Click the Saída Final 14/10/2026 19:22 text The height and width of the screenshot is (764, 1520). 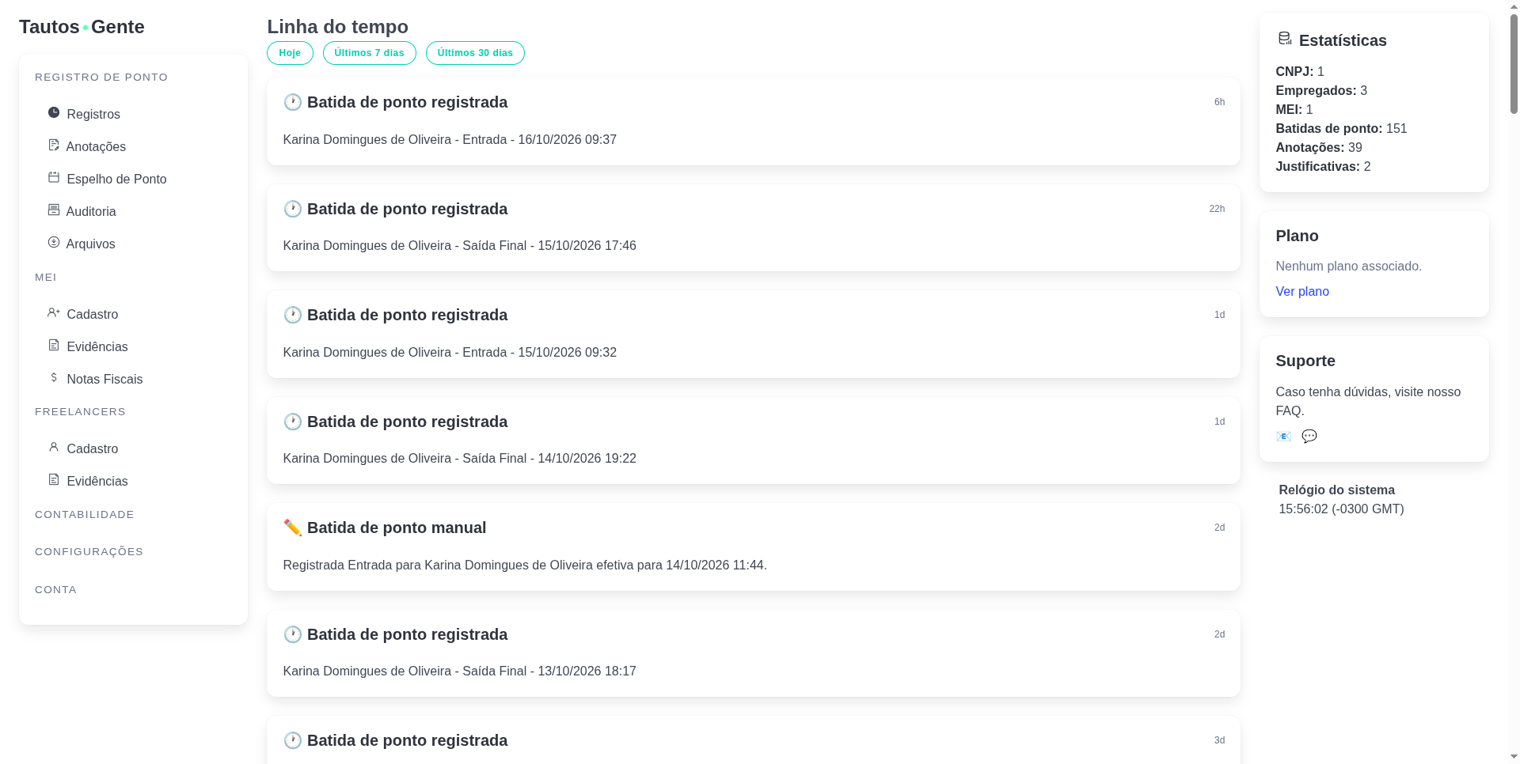coord(459,459)
